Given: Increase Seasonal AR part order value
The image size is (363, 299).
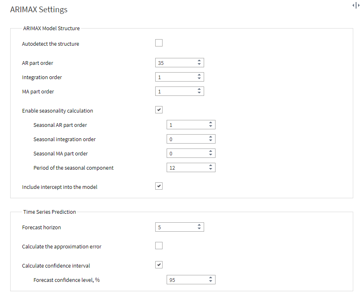Looking at the screenshot, I should click(x=211, y=123).
